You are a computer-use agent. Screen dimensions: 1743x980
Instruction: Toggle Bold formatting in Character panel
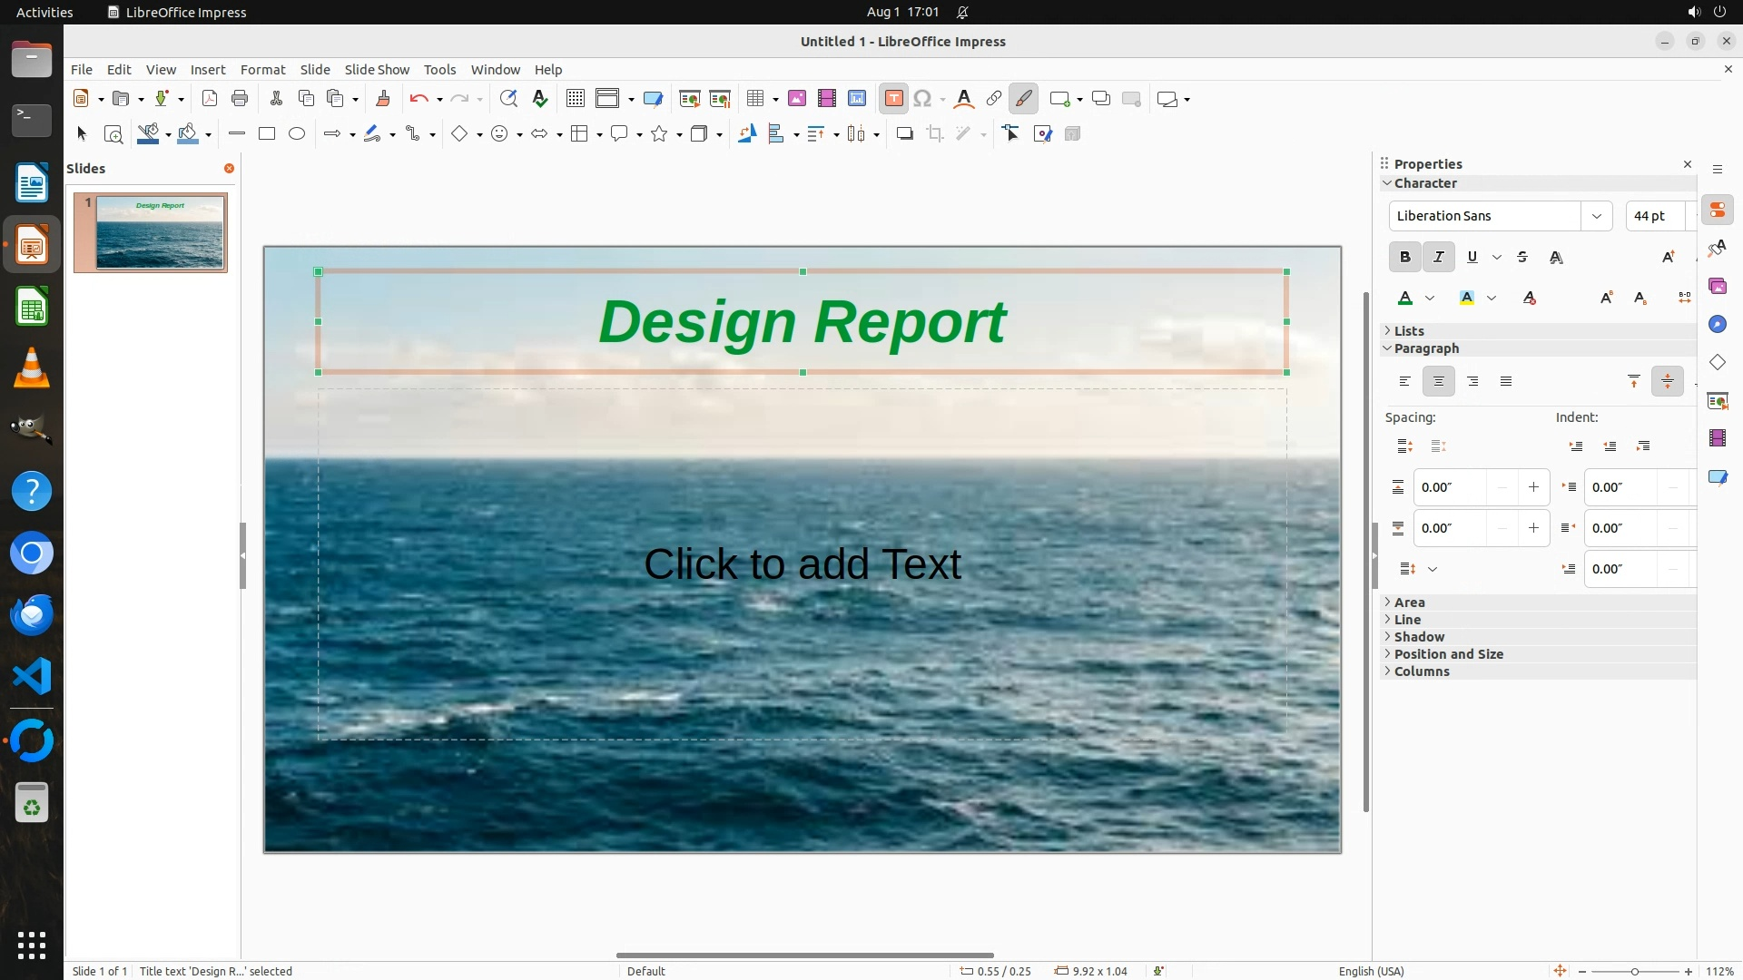[x=1404, y=258]
